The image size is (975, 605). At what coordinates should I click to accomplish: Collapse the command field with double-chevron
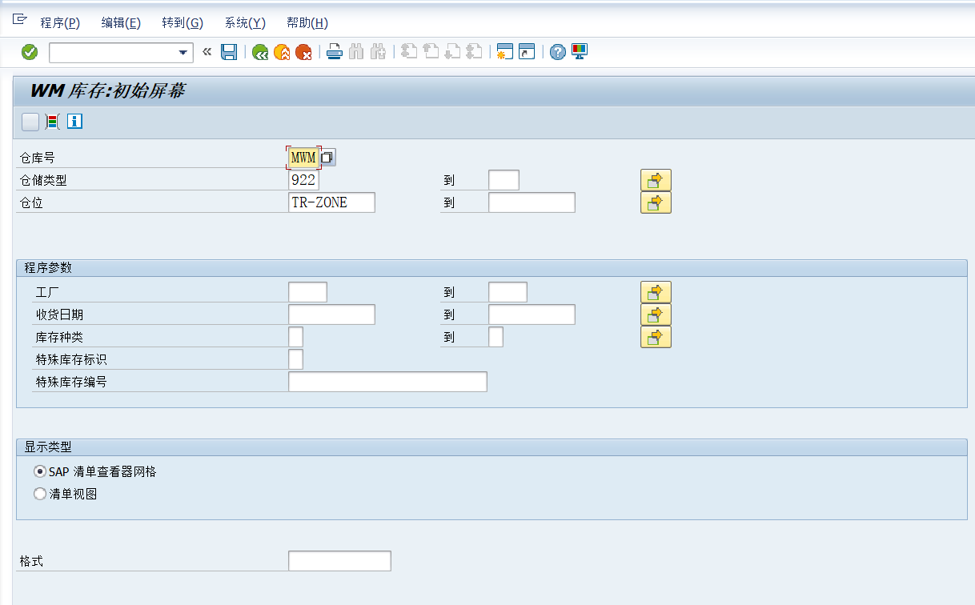(207, 52)
